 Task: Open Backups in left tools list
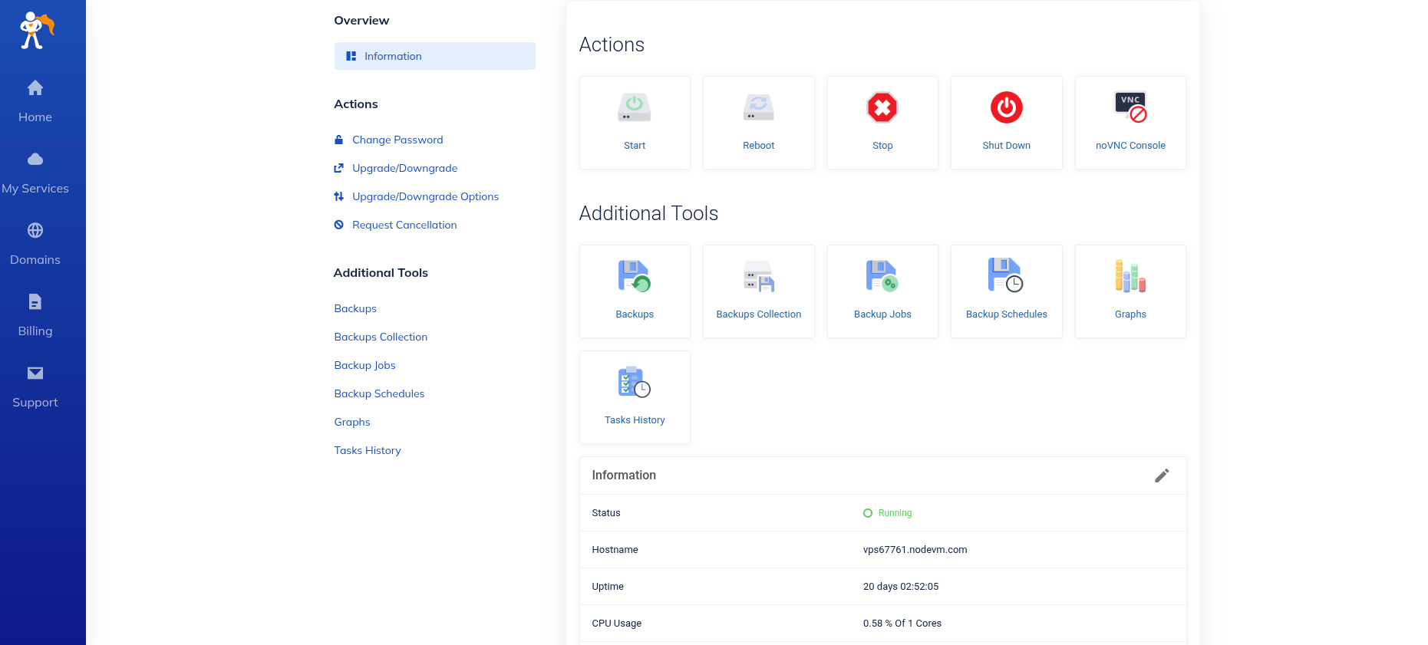pos(355,308)
